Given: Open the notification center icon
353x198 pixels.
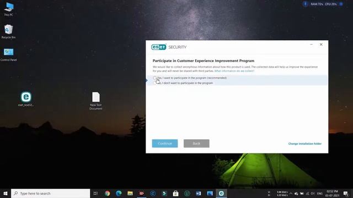Looking at the screenshot, I should click(x=346, y=194).
